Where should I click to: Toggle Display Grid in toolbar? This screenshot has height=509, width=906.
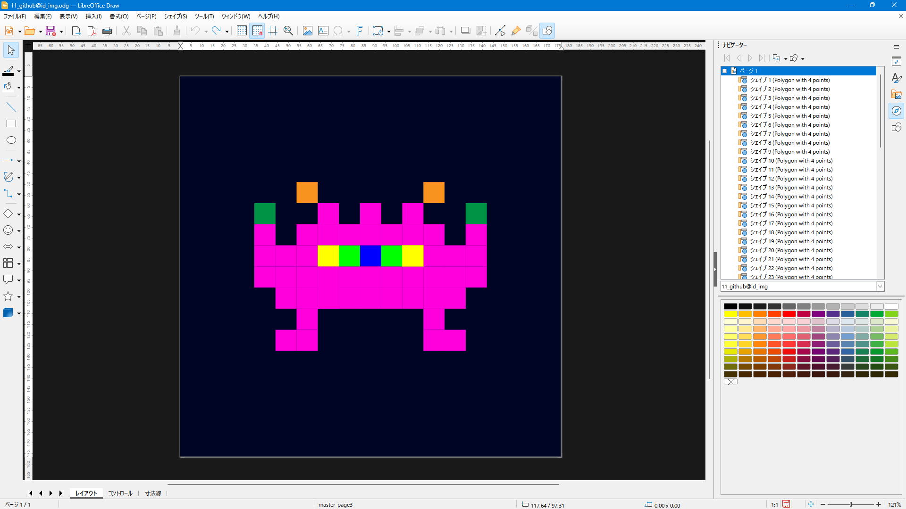point(242,31)
